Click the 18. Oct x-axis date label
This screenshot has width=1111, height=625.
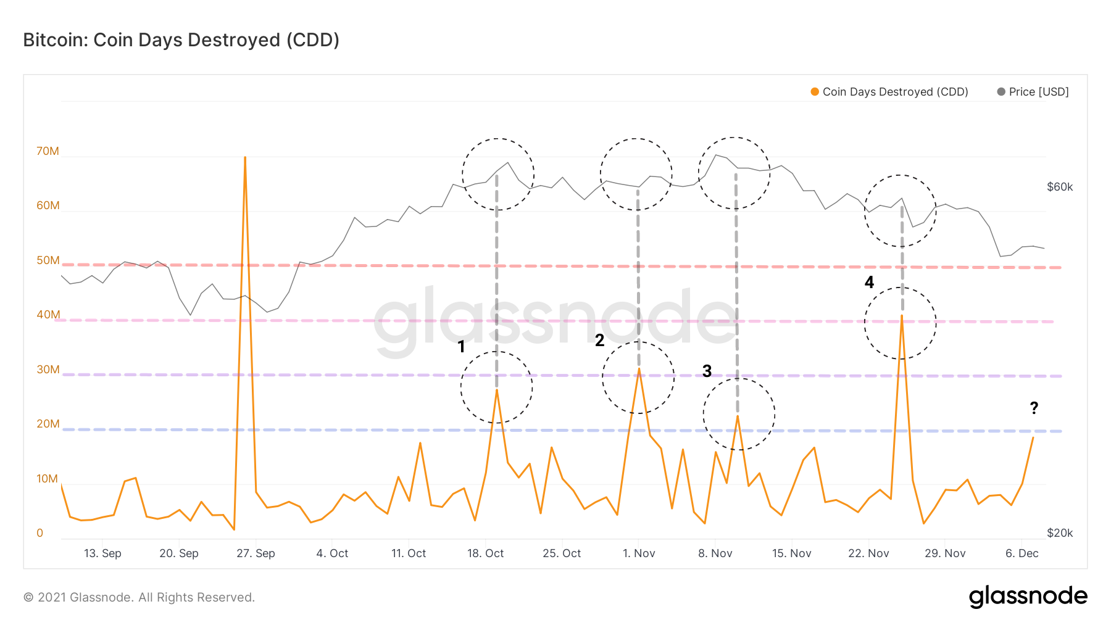[x=485, y=553]
